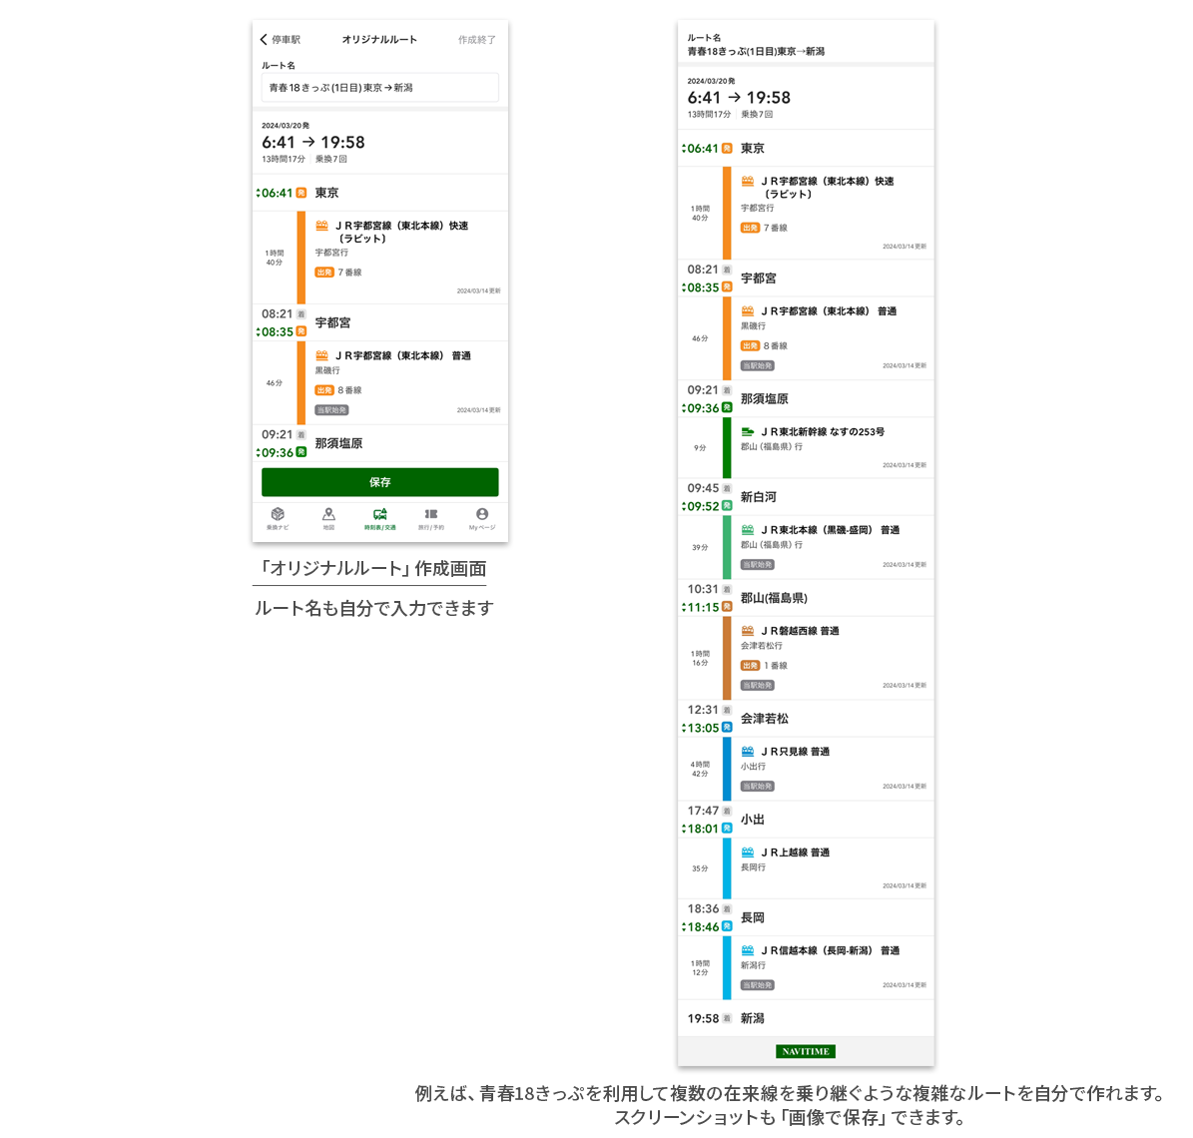The height and width of the screenshot is (1138, 1193).
Task: Click the train icon for JR磐越西線
Action: pos(748,631)
